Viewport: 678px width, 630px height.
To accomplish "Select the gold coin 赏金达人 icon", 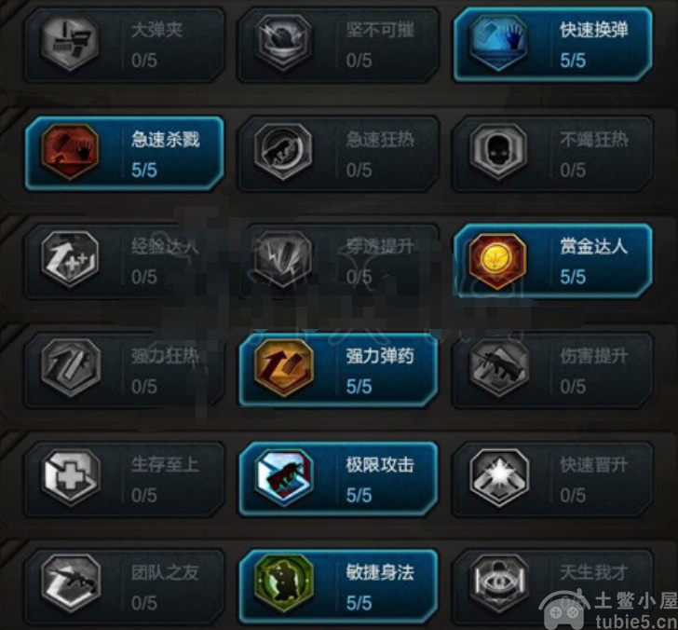I will (497, 261).
